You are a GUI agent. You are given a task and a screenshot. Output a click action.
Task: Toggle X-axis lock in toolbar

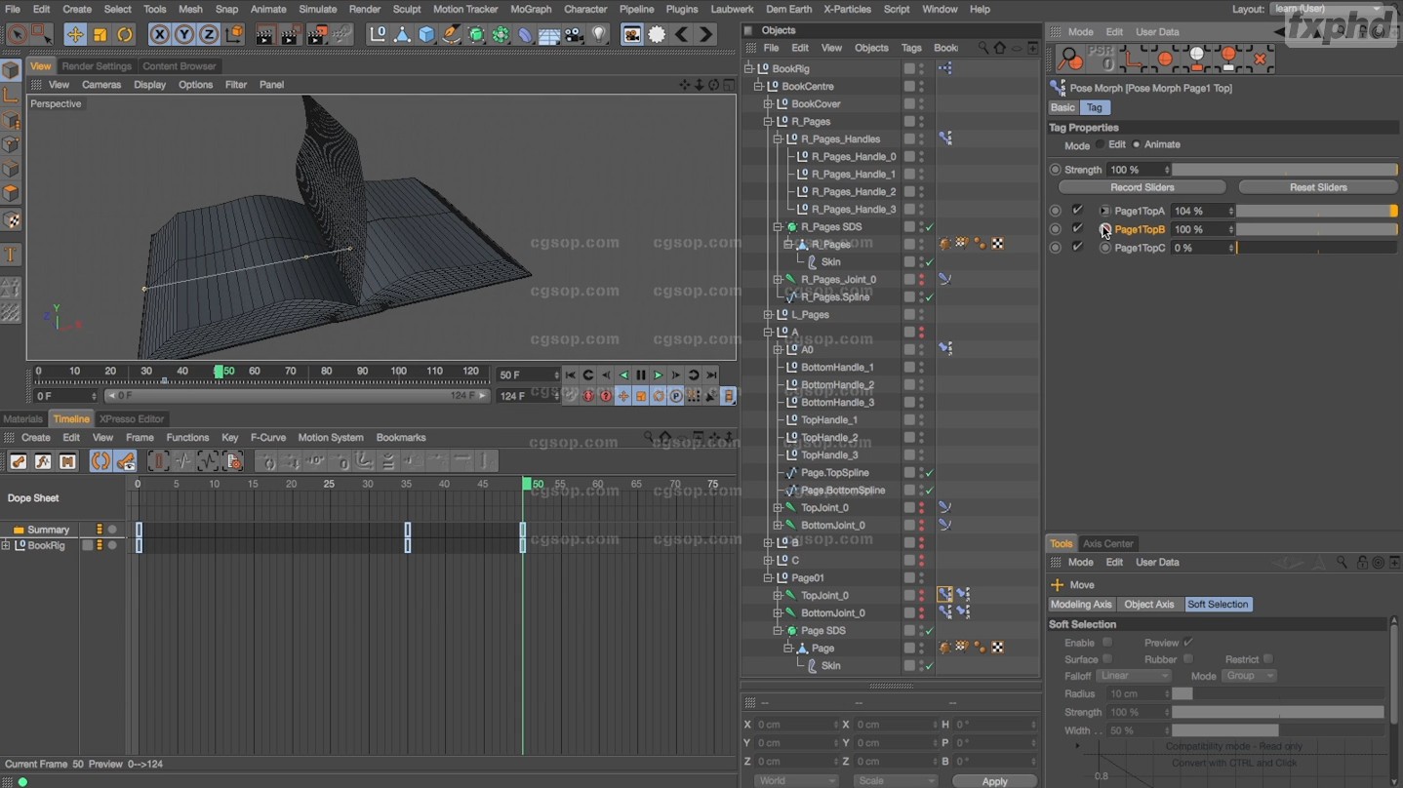(159, 35)
